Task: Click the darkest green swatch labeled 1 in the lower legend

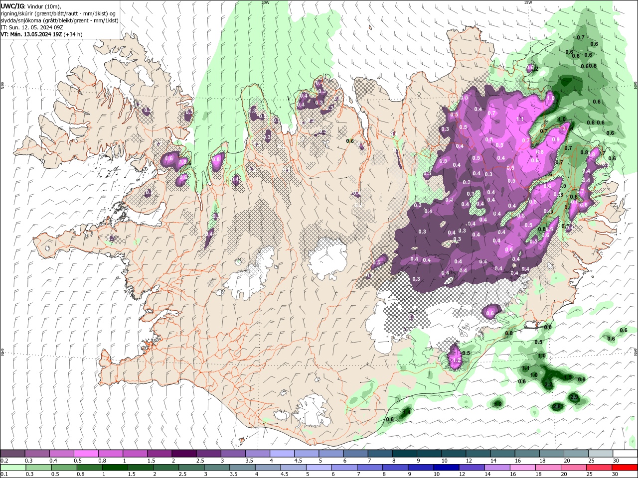Action: coord(115,468)
